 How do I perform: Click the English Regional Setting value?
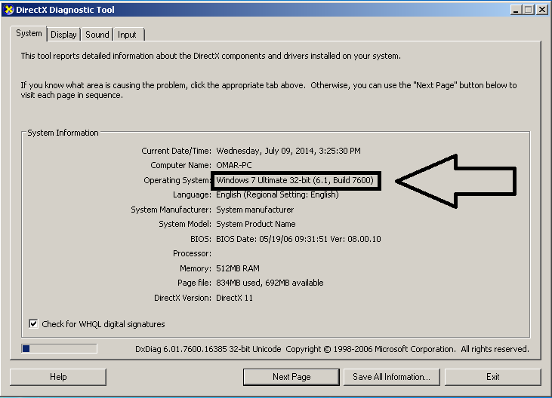coord(277,194)
